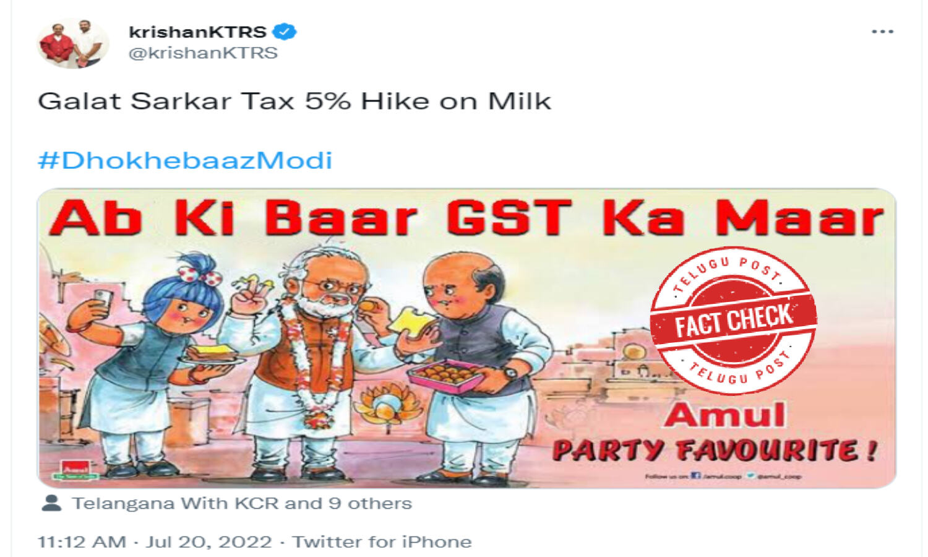Click the Amul logo in image corner
The width and height of the screenshot is (928, 557).
[75, 470]
